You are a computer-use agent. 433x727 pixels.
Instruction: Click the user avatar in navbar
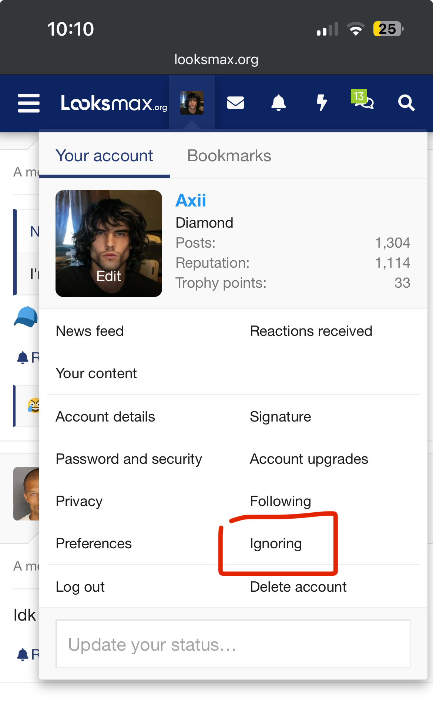pos(192,103)
